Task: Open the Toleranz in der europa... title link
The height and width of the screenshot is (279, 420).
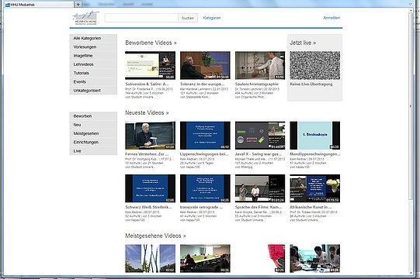Action: (202, 84)
